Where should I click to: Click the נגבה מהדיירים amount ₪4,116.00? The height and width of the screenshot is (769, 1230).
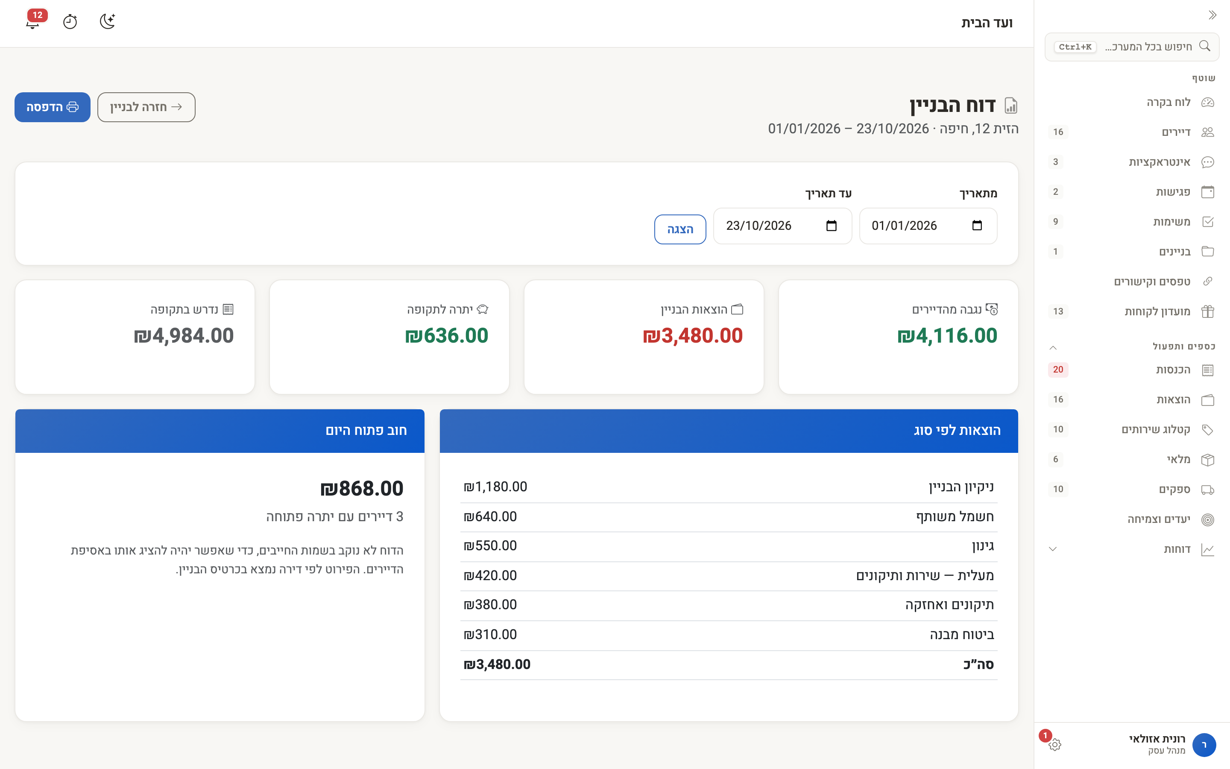(947, 336)
